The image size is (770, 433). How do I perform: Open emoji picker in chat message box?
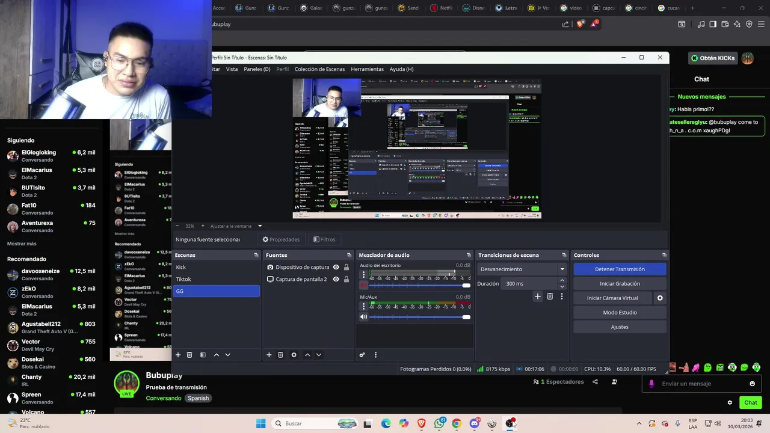coord(752,384)
